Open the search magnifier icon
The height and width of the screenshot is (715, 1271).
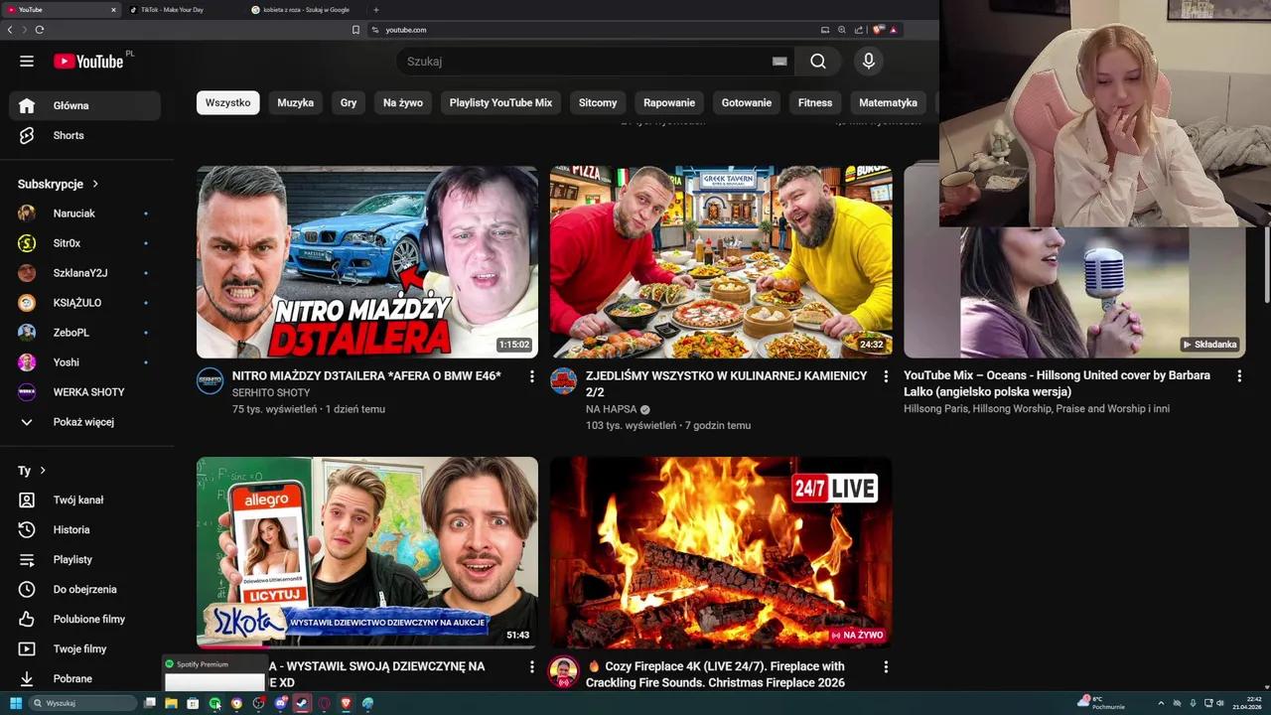pos(817,61)
